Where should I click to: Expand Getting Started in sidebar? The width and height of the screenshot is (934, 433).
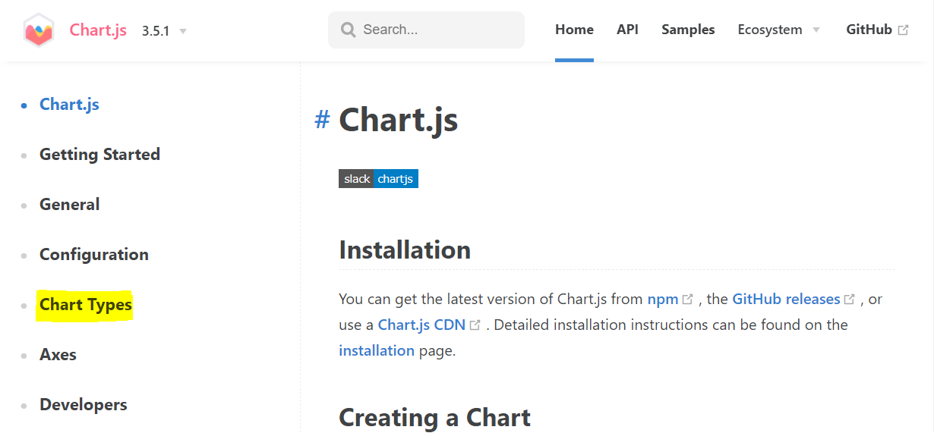99,155
